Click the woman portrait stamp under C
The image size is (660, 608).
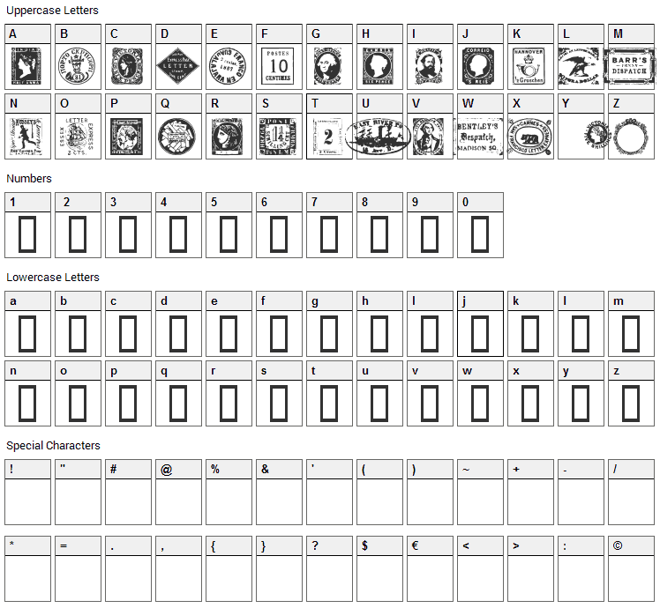click(127, 66)
